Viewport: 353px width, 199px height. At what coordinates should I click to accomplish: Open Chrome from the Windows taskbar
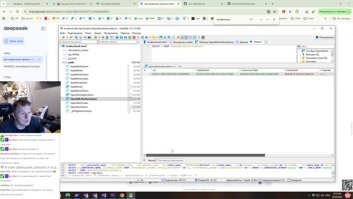click(x=122, y=195)
